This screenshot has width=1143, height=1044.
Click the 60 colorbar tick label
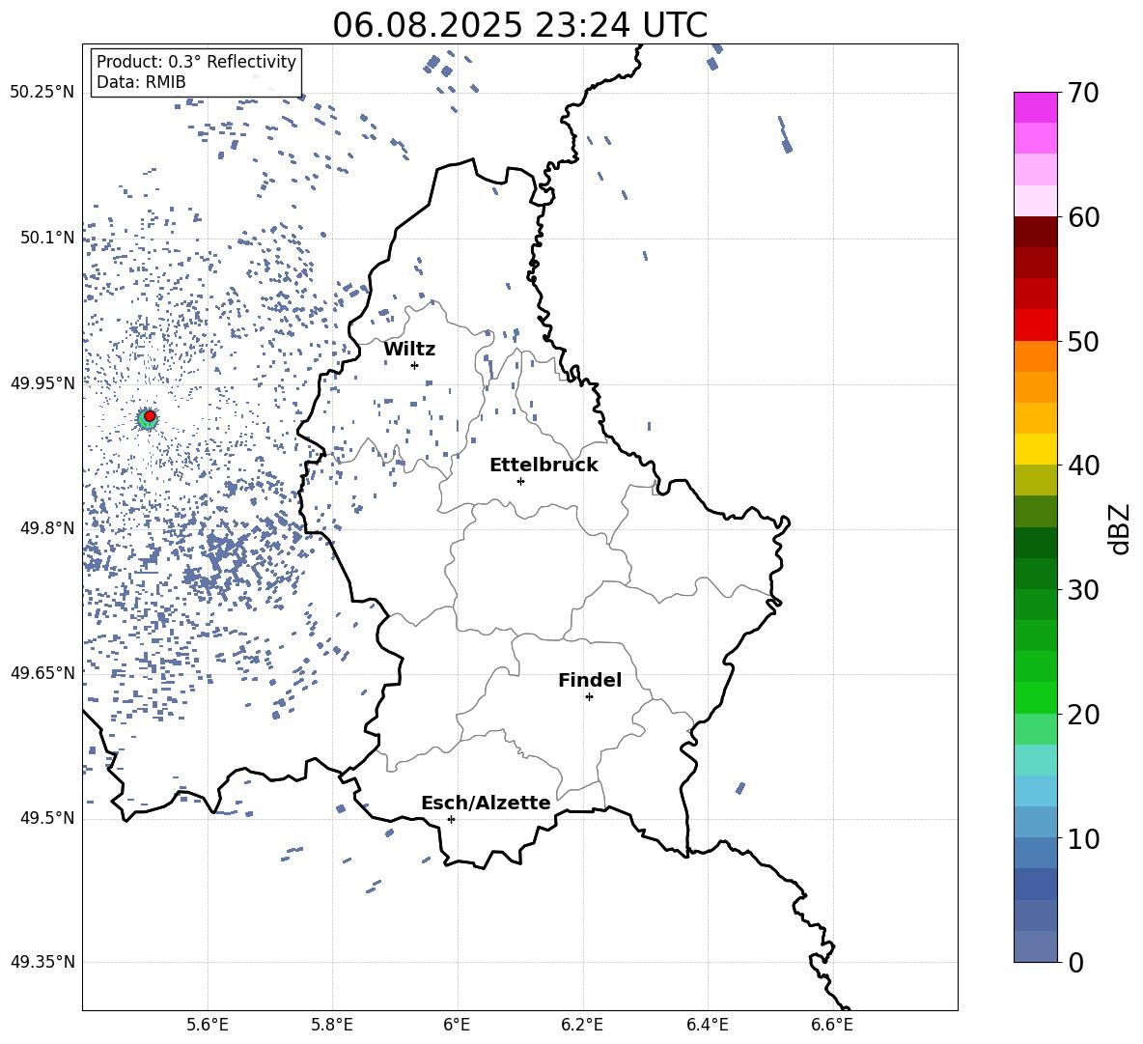[1083, 217]
